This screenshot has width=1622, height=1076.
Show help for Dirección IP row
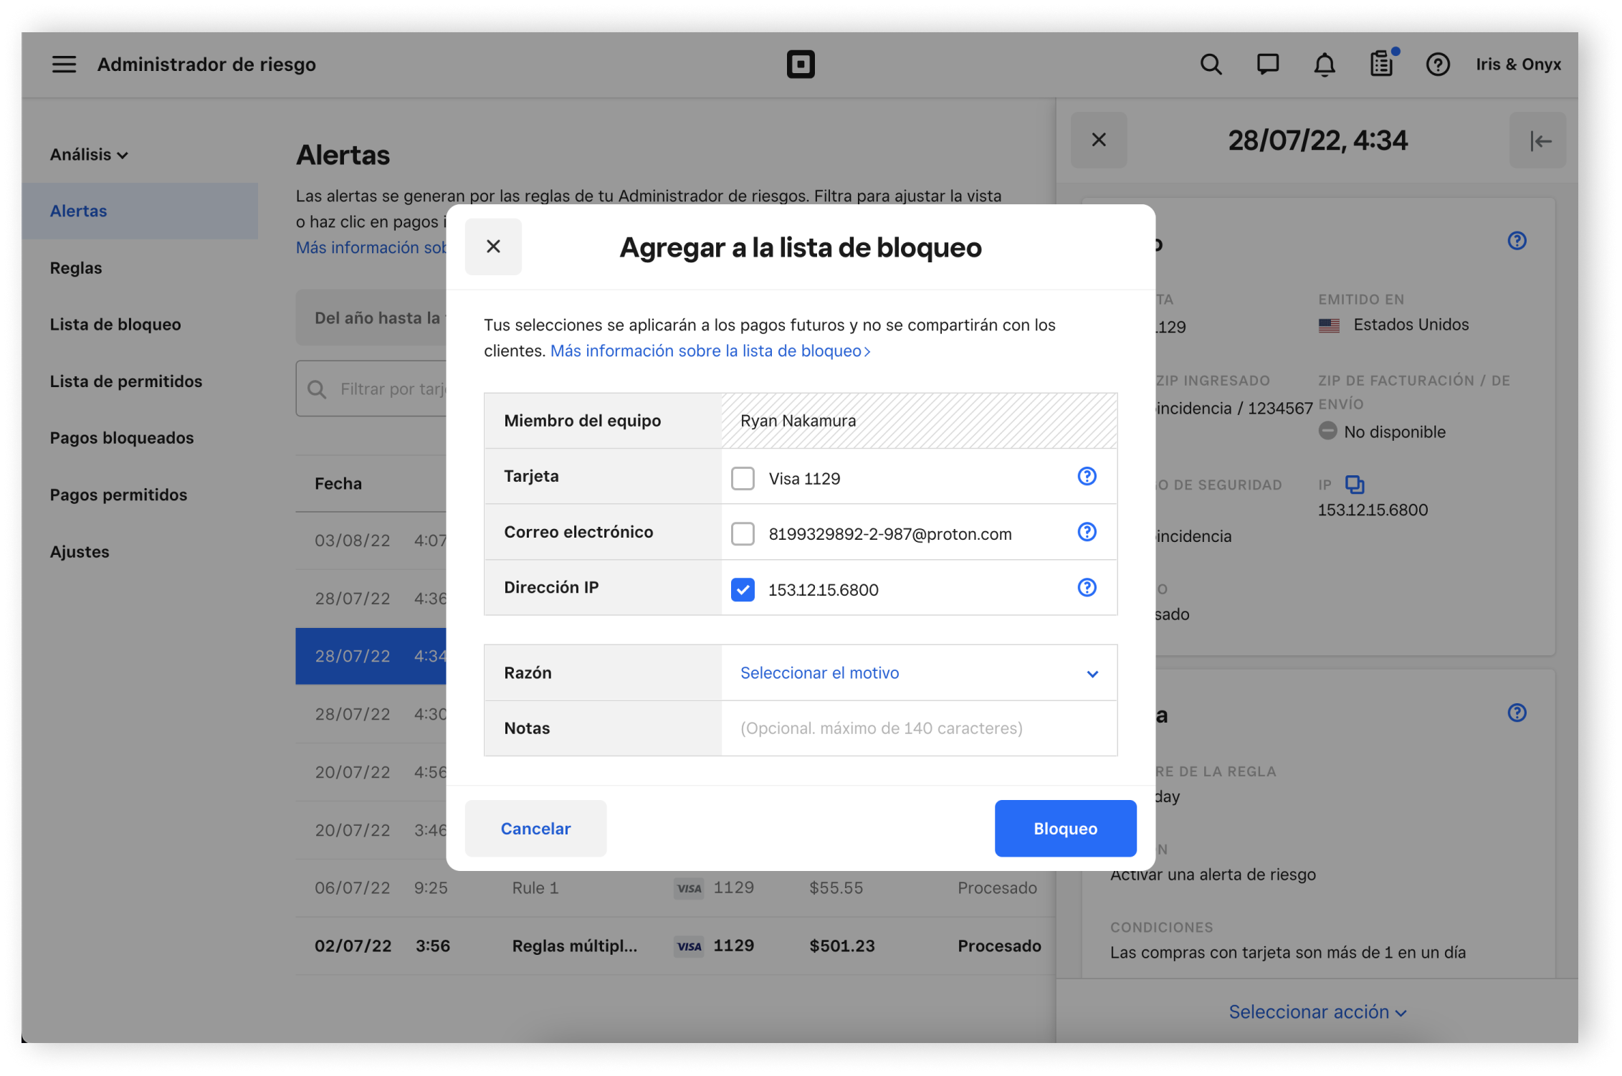1087,588
